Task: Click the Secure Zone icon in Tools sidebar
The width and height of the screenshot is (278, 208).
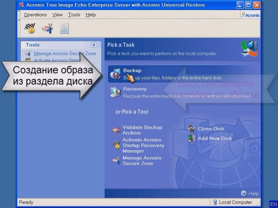Action: 28,53
